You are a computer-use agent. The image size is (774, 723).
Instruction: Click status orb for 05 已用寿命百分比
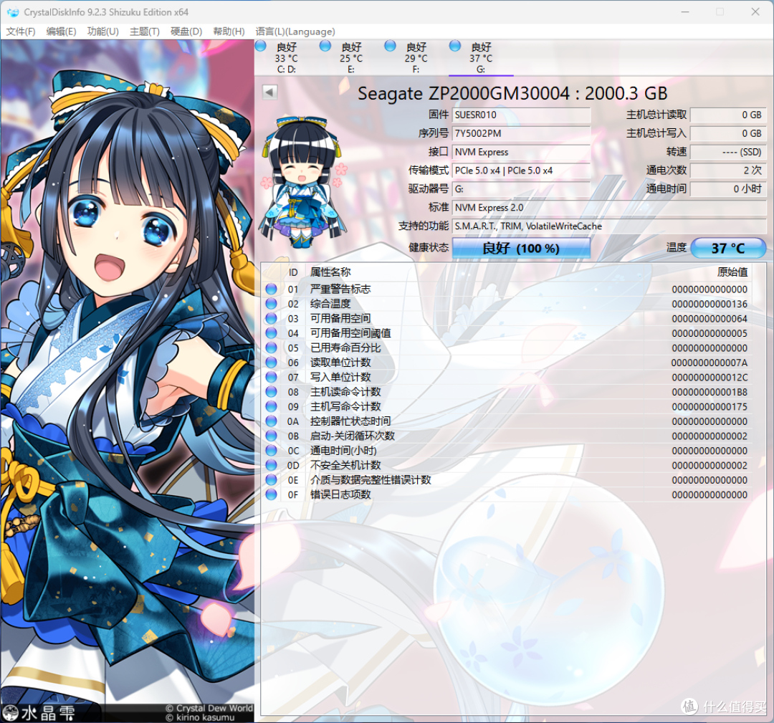click(271, 348)
